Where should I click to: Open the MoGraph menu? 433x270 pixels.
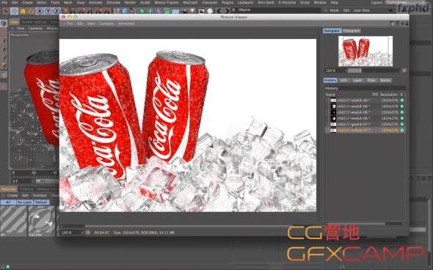190,2
